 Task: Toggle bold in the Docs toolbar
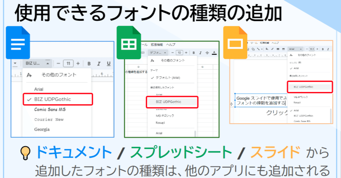click(x=89, y=63)
